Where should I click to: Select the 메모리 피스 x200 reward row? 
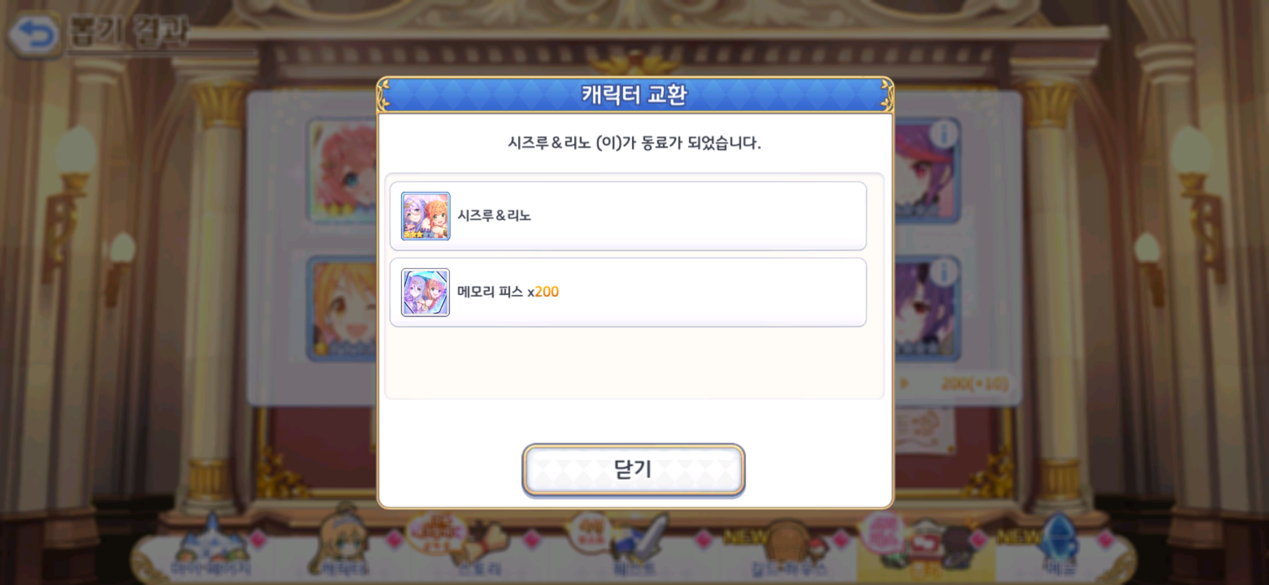[x=628, y=292]
